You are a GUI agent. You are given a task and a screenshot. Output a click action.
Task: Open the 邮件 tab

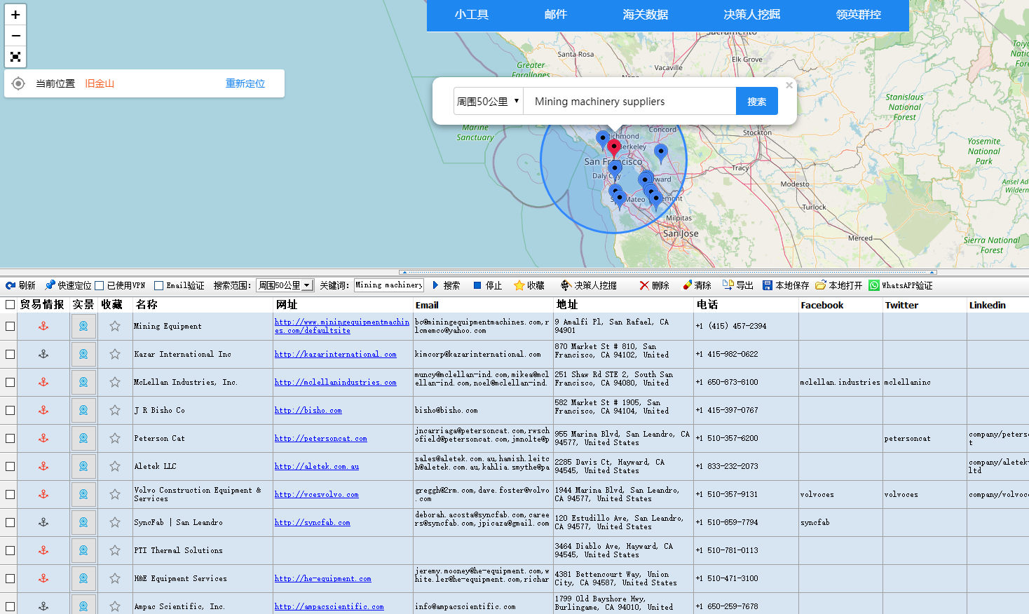click(556, 15)
